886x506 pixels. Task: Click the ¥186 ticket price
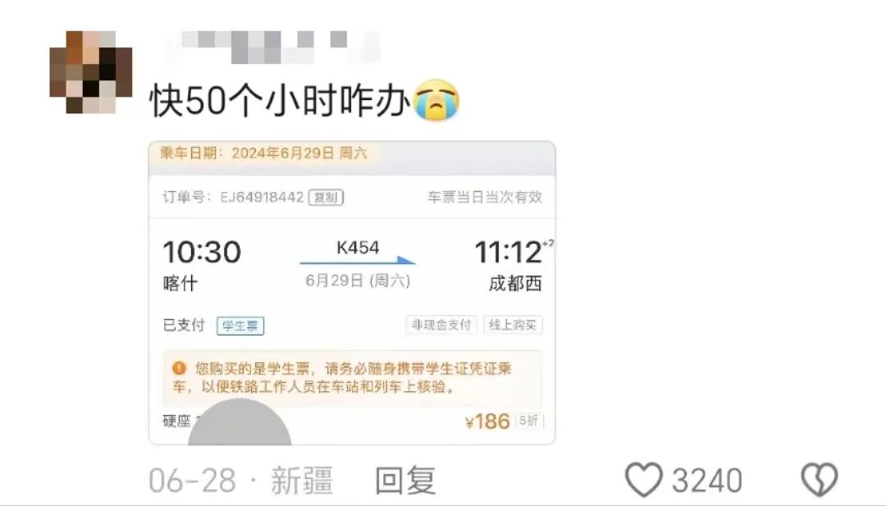tap(487, 422)
